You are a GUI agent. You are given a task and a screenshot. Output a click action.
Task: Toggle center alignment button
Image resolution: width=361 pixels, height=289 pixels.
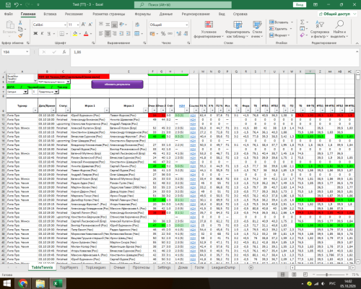tap(108, 33)
